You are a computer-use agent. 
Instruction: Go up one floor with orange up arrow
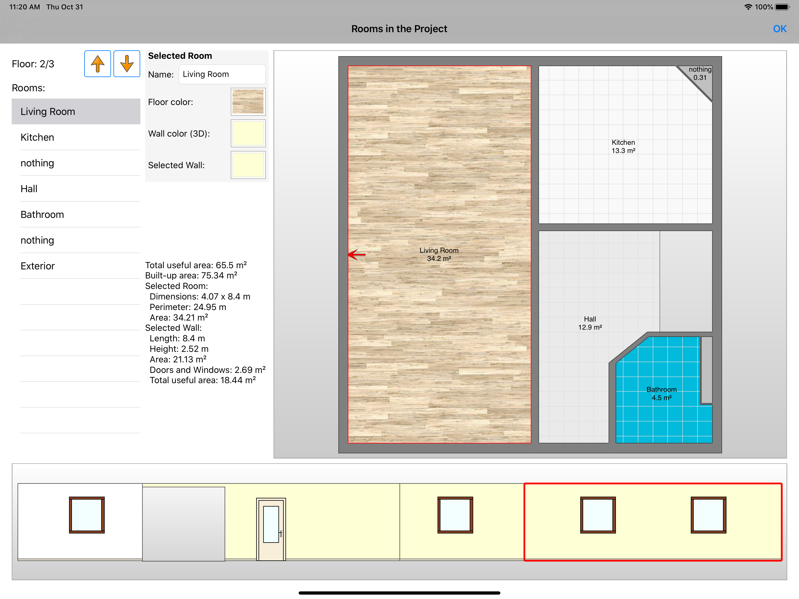point(97,64)
